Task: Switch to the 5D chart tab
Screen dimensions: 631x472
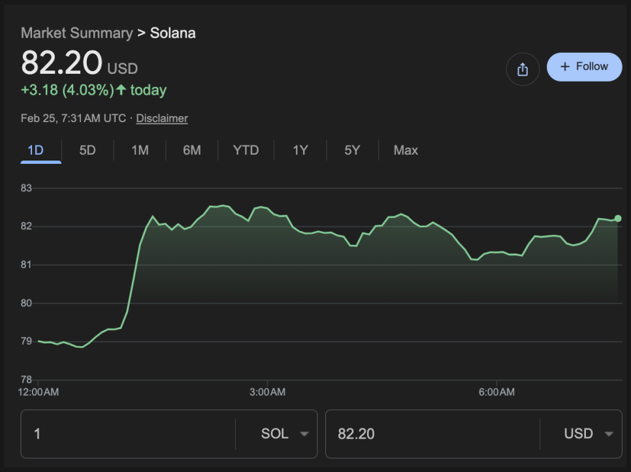Action: point(88,150)
